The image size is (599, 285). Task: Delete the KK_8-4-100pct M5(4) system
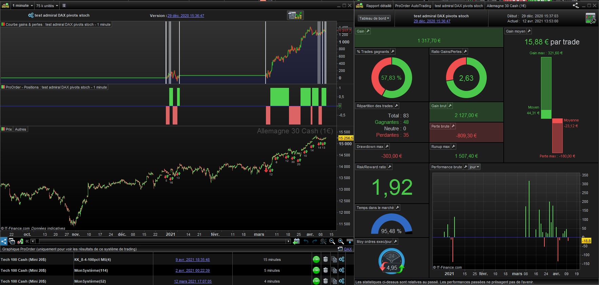(x=326, y=260)
